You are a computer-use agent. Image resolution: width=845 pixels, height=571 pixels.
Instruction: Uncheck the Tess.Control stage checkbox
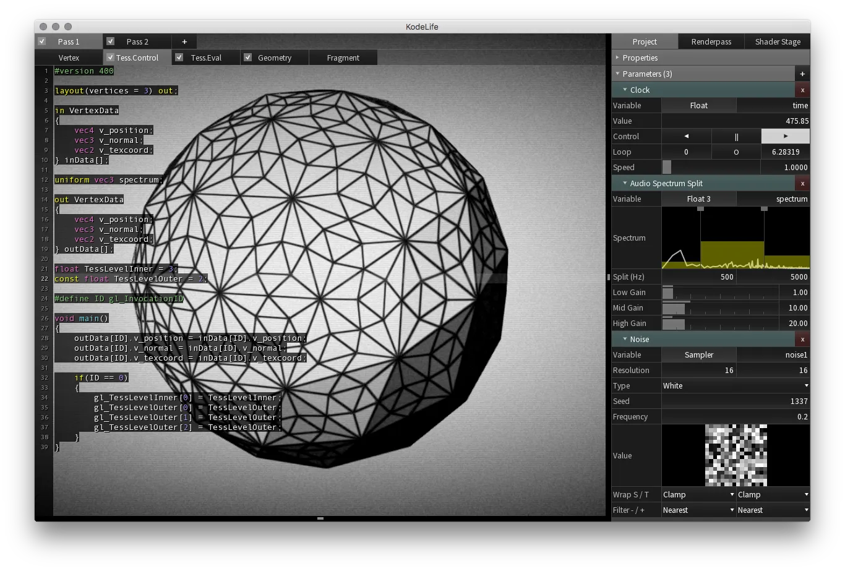point(110,57)
